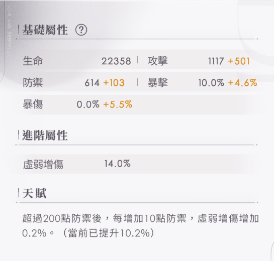Select the 基礎屬性 section heading
The image size is (274, 261).
(x=45, y=30)
